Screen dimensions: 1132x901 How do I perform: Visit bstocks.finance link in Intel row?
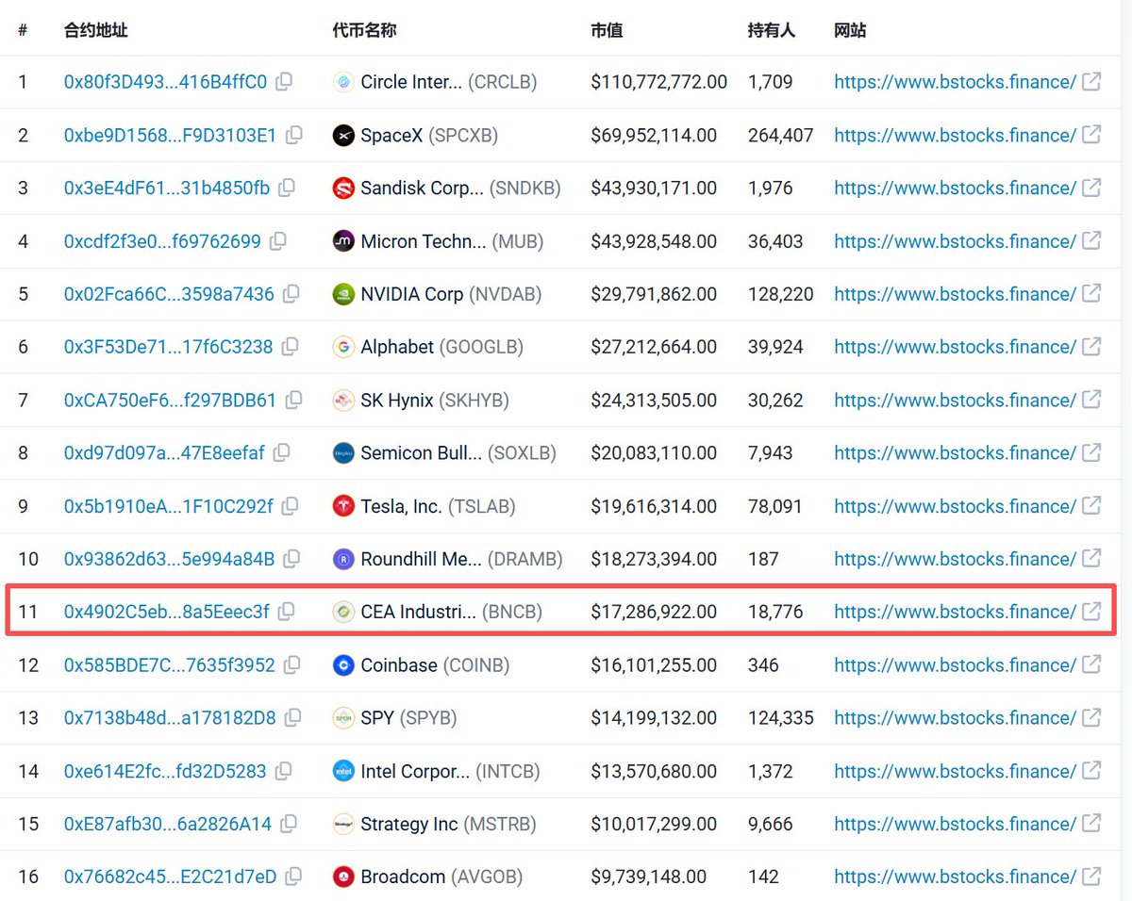click(955, 771)
